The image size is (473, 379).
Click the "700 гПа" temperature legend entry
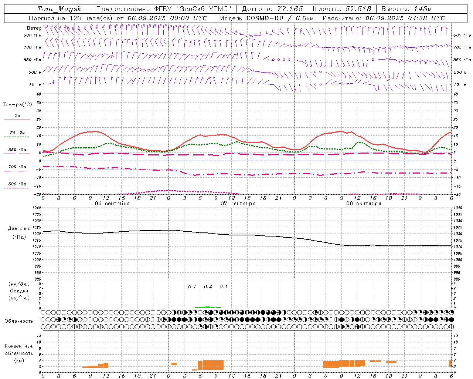tap(17, 167)
